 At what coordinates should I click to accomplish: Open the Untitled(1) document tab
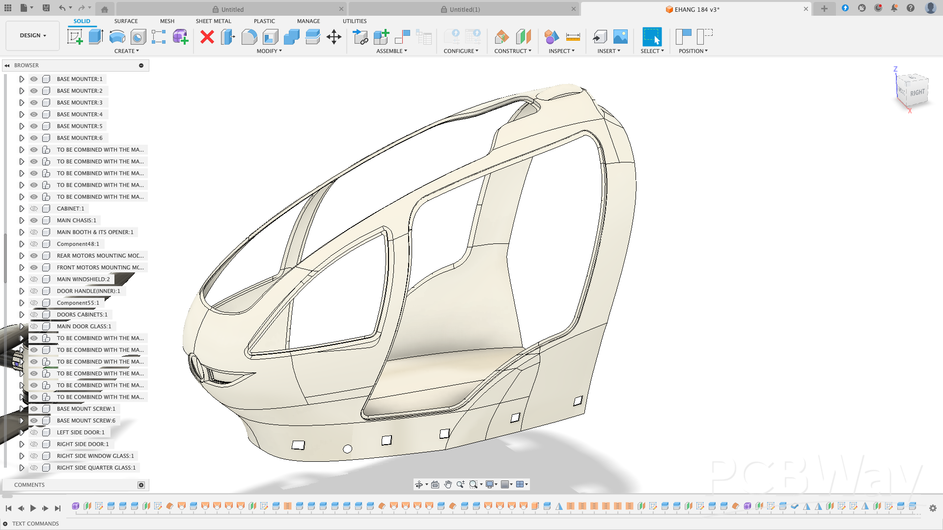[464, 9]
